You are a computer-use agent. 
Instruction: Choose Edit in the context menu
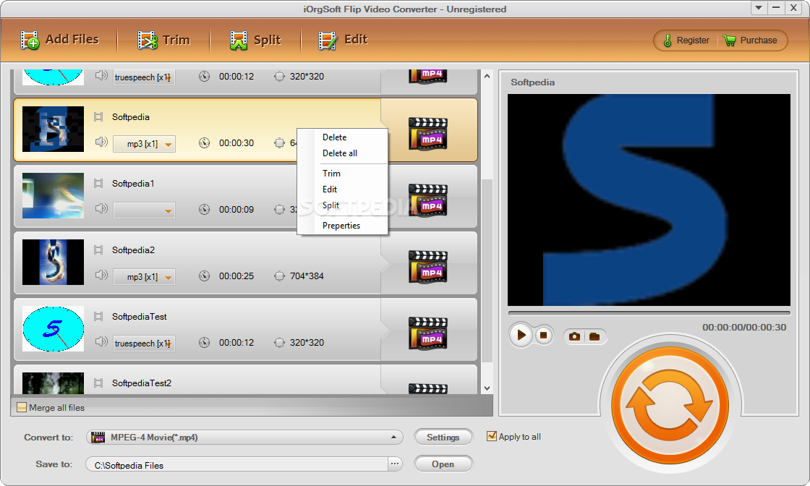pyautogui.click(x=330, y=189)
